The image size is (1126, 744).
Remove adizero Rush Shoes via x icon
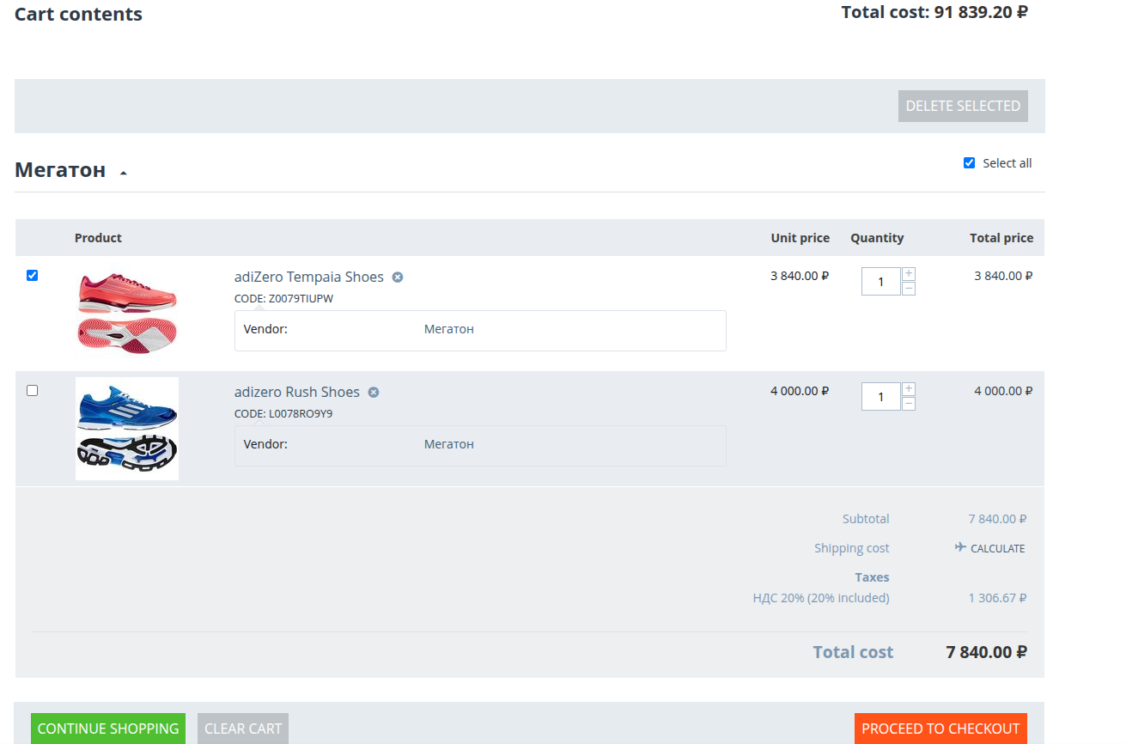(374, 392)
